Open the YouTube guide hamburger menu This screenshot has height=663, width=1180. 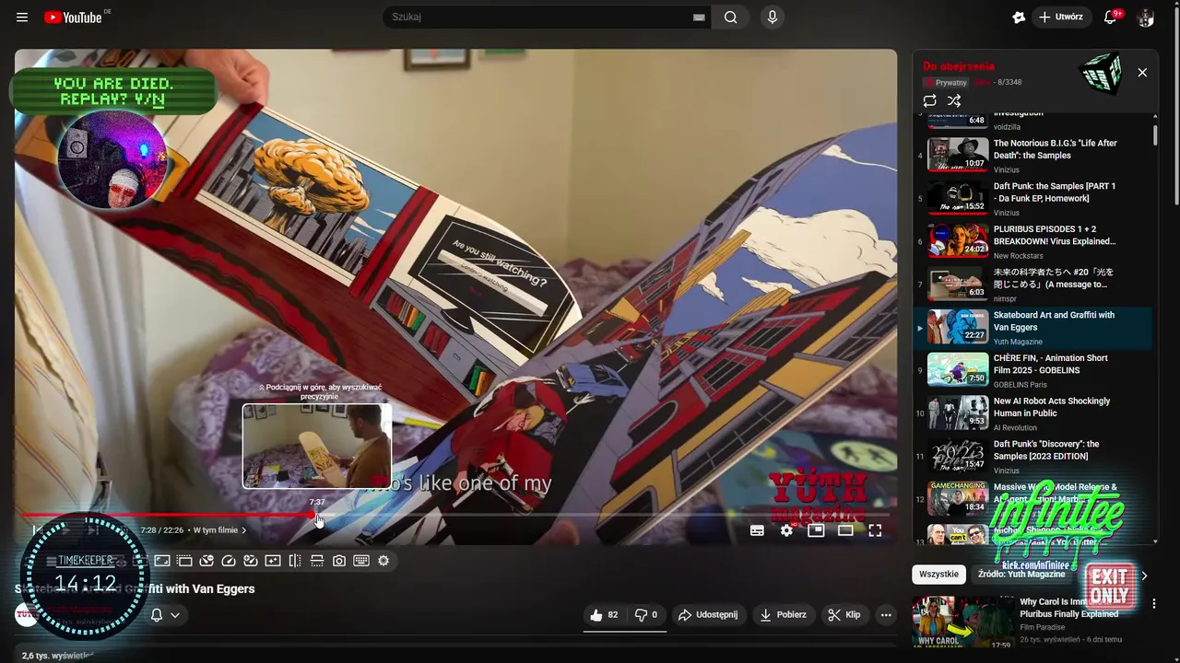tap(22, 17)
